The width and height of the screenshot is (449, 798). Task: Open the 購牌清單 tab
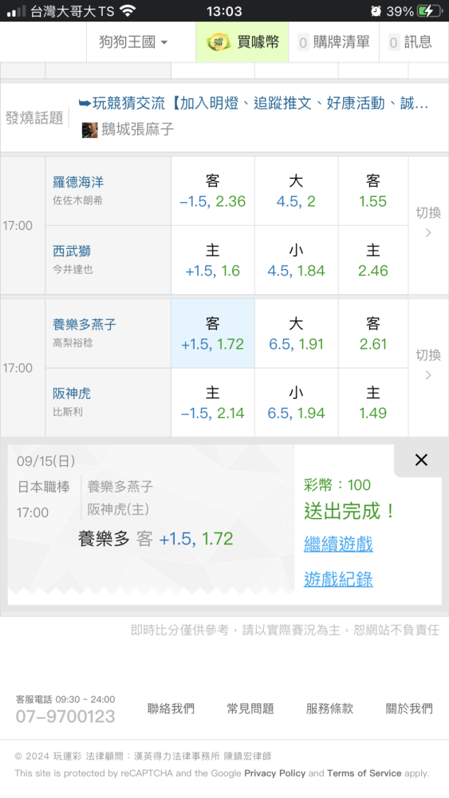coord(334,42)
